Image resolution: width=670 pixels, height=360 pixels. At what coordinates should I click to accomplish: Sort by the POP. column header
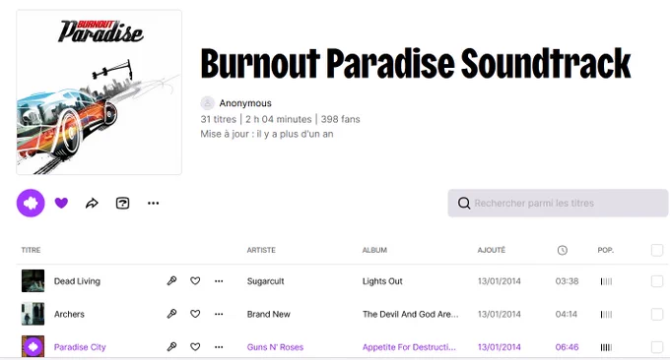coord(606,250)
